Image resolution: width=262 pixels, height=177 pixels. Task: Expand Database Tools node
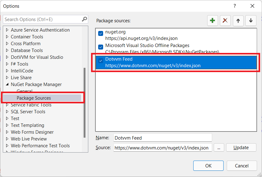pyautogui.click(x=7, y=50)
